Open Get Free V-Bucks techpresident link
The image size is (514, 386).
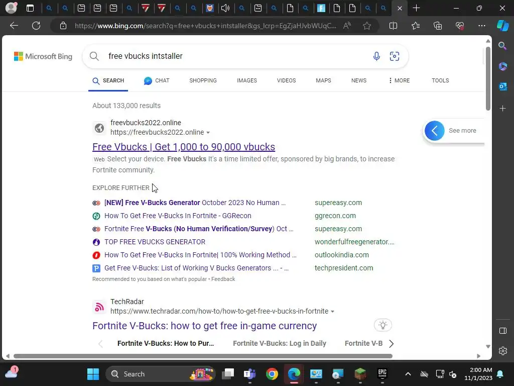[196, 268]
